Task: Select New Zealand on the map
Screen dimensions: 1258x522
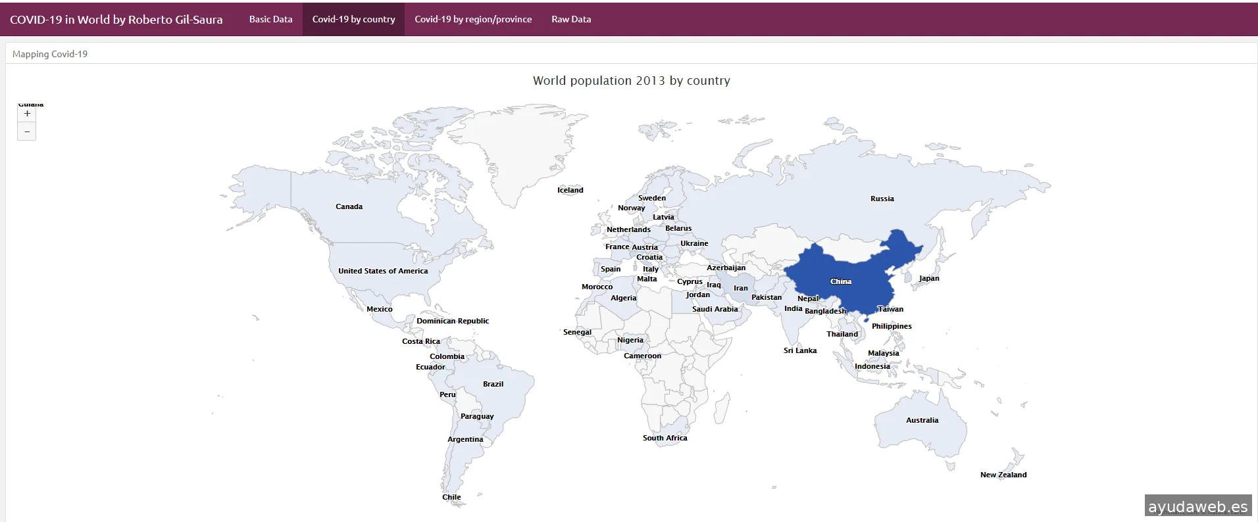Action: coord(1003,475)
